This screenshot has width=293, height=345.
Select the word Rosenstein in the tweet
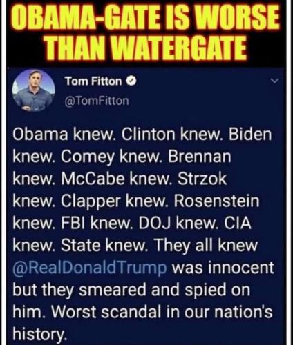click(x=216, y=201)
